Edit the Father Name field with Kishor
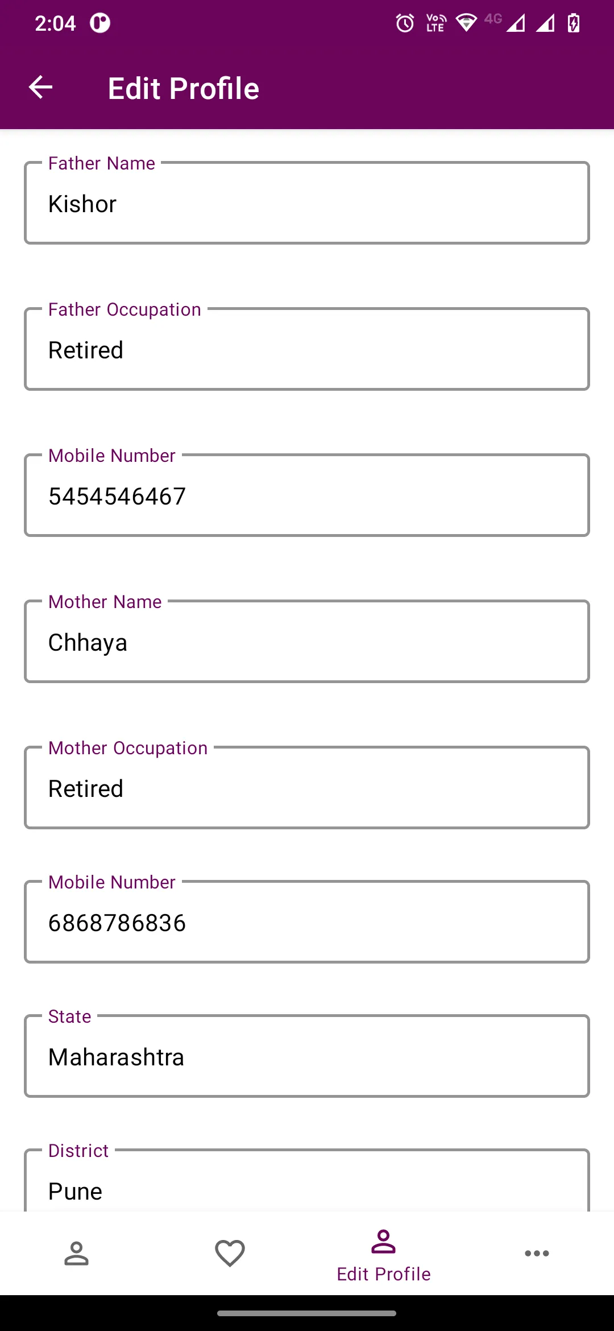Screen dimensions: 614x1331 (x=307, y=203)
